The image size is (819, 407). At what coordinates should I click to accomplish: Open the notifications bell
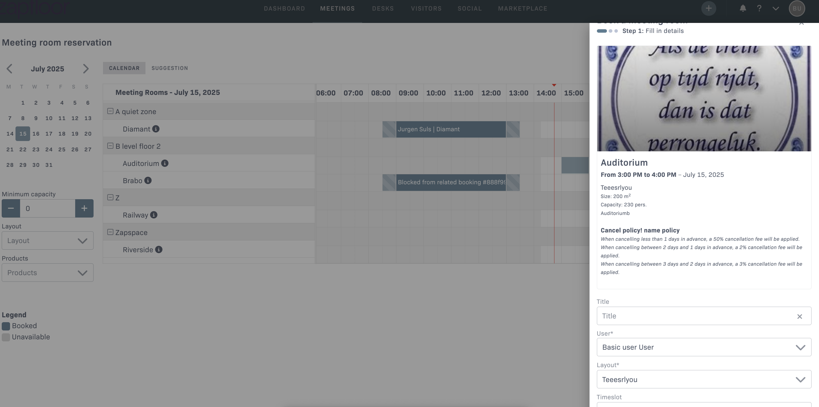coord(743,9)
